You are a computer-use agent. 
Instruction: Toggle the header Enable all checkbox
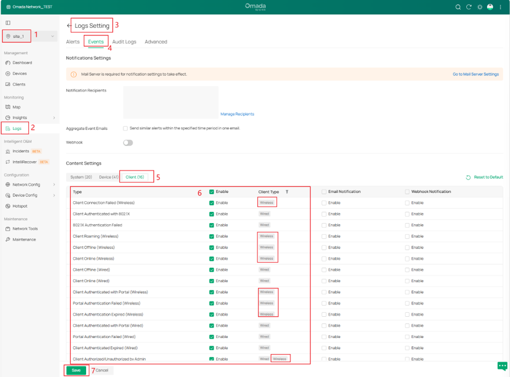pyautogui.click(x=212, y=192)
